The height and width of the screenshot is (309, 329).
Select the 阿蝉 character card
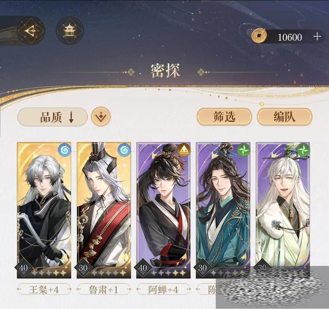pyautogui.click(x=164, y=210)
